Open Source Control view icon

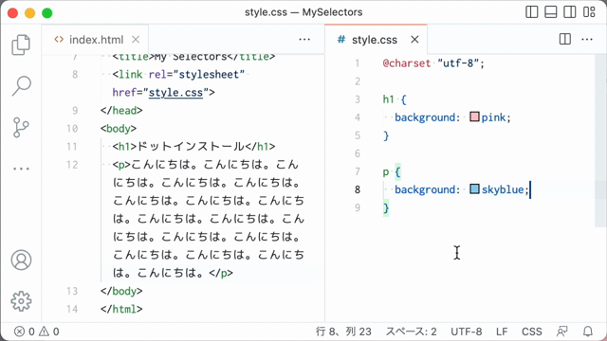click(21, 127)
